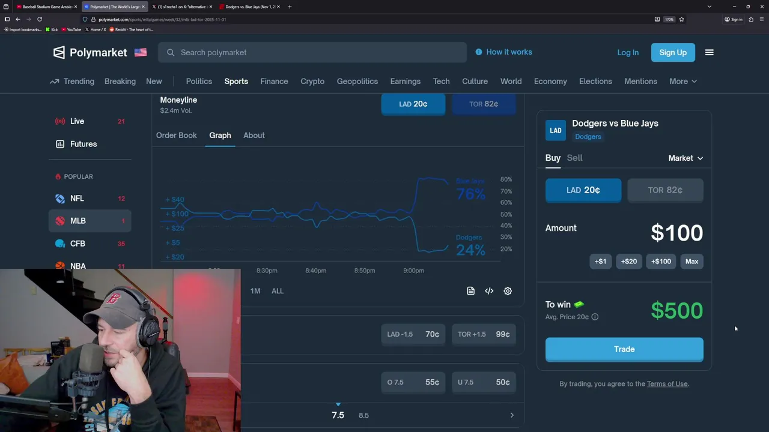769x432 pixels.
Task: Set graph range to ALL
Action: [x=278, y=291]
